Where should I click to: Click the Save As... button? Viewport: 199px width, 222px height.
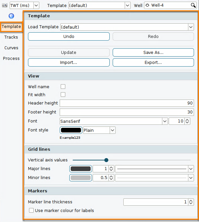[153, 52]
